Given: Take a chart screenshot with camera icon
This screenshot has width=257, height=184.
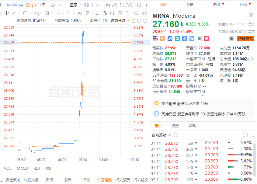Looking at the screenshot, I should (107, 5).
